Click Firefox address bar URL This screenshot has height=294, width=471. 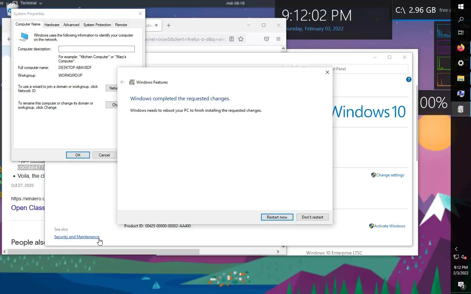click(185, 39)
